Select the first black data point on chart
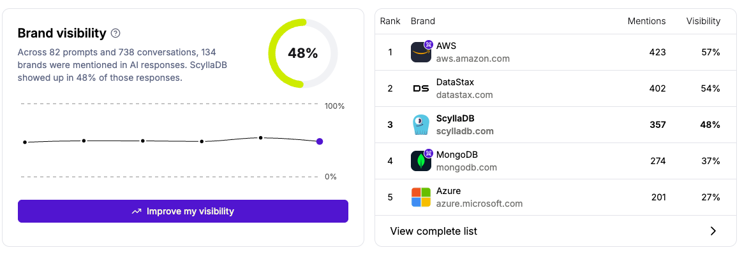The height and width of the screenshot is (257, 742). click(x=25, y=142)
